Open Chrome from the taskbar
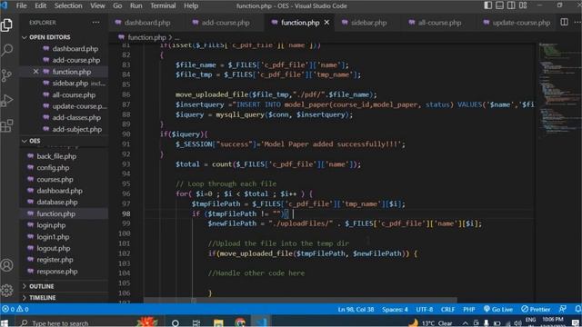This screenshot has width=582, height=327. click(240, 322)
